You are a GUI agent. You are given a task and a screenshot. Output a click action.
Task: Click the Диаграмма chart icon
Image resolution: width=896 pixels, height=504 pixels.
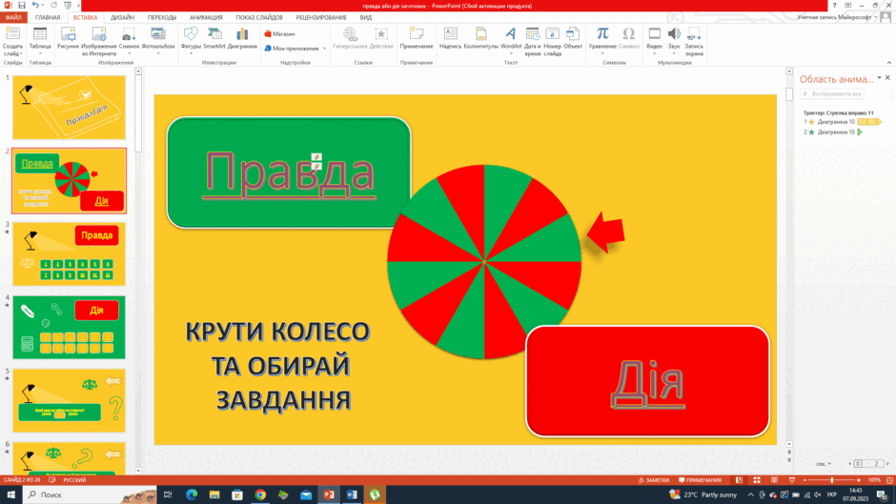click(x=242, y=39)
